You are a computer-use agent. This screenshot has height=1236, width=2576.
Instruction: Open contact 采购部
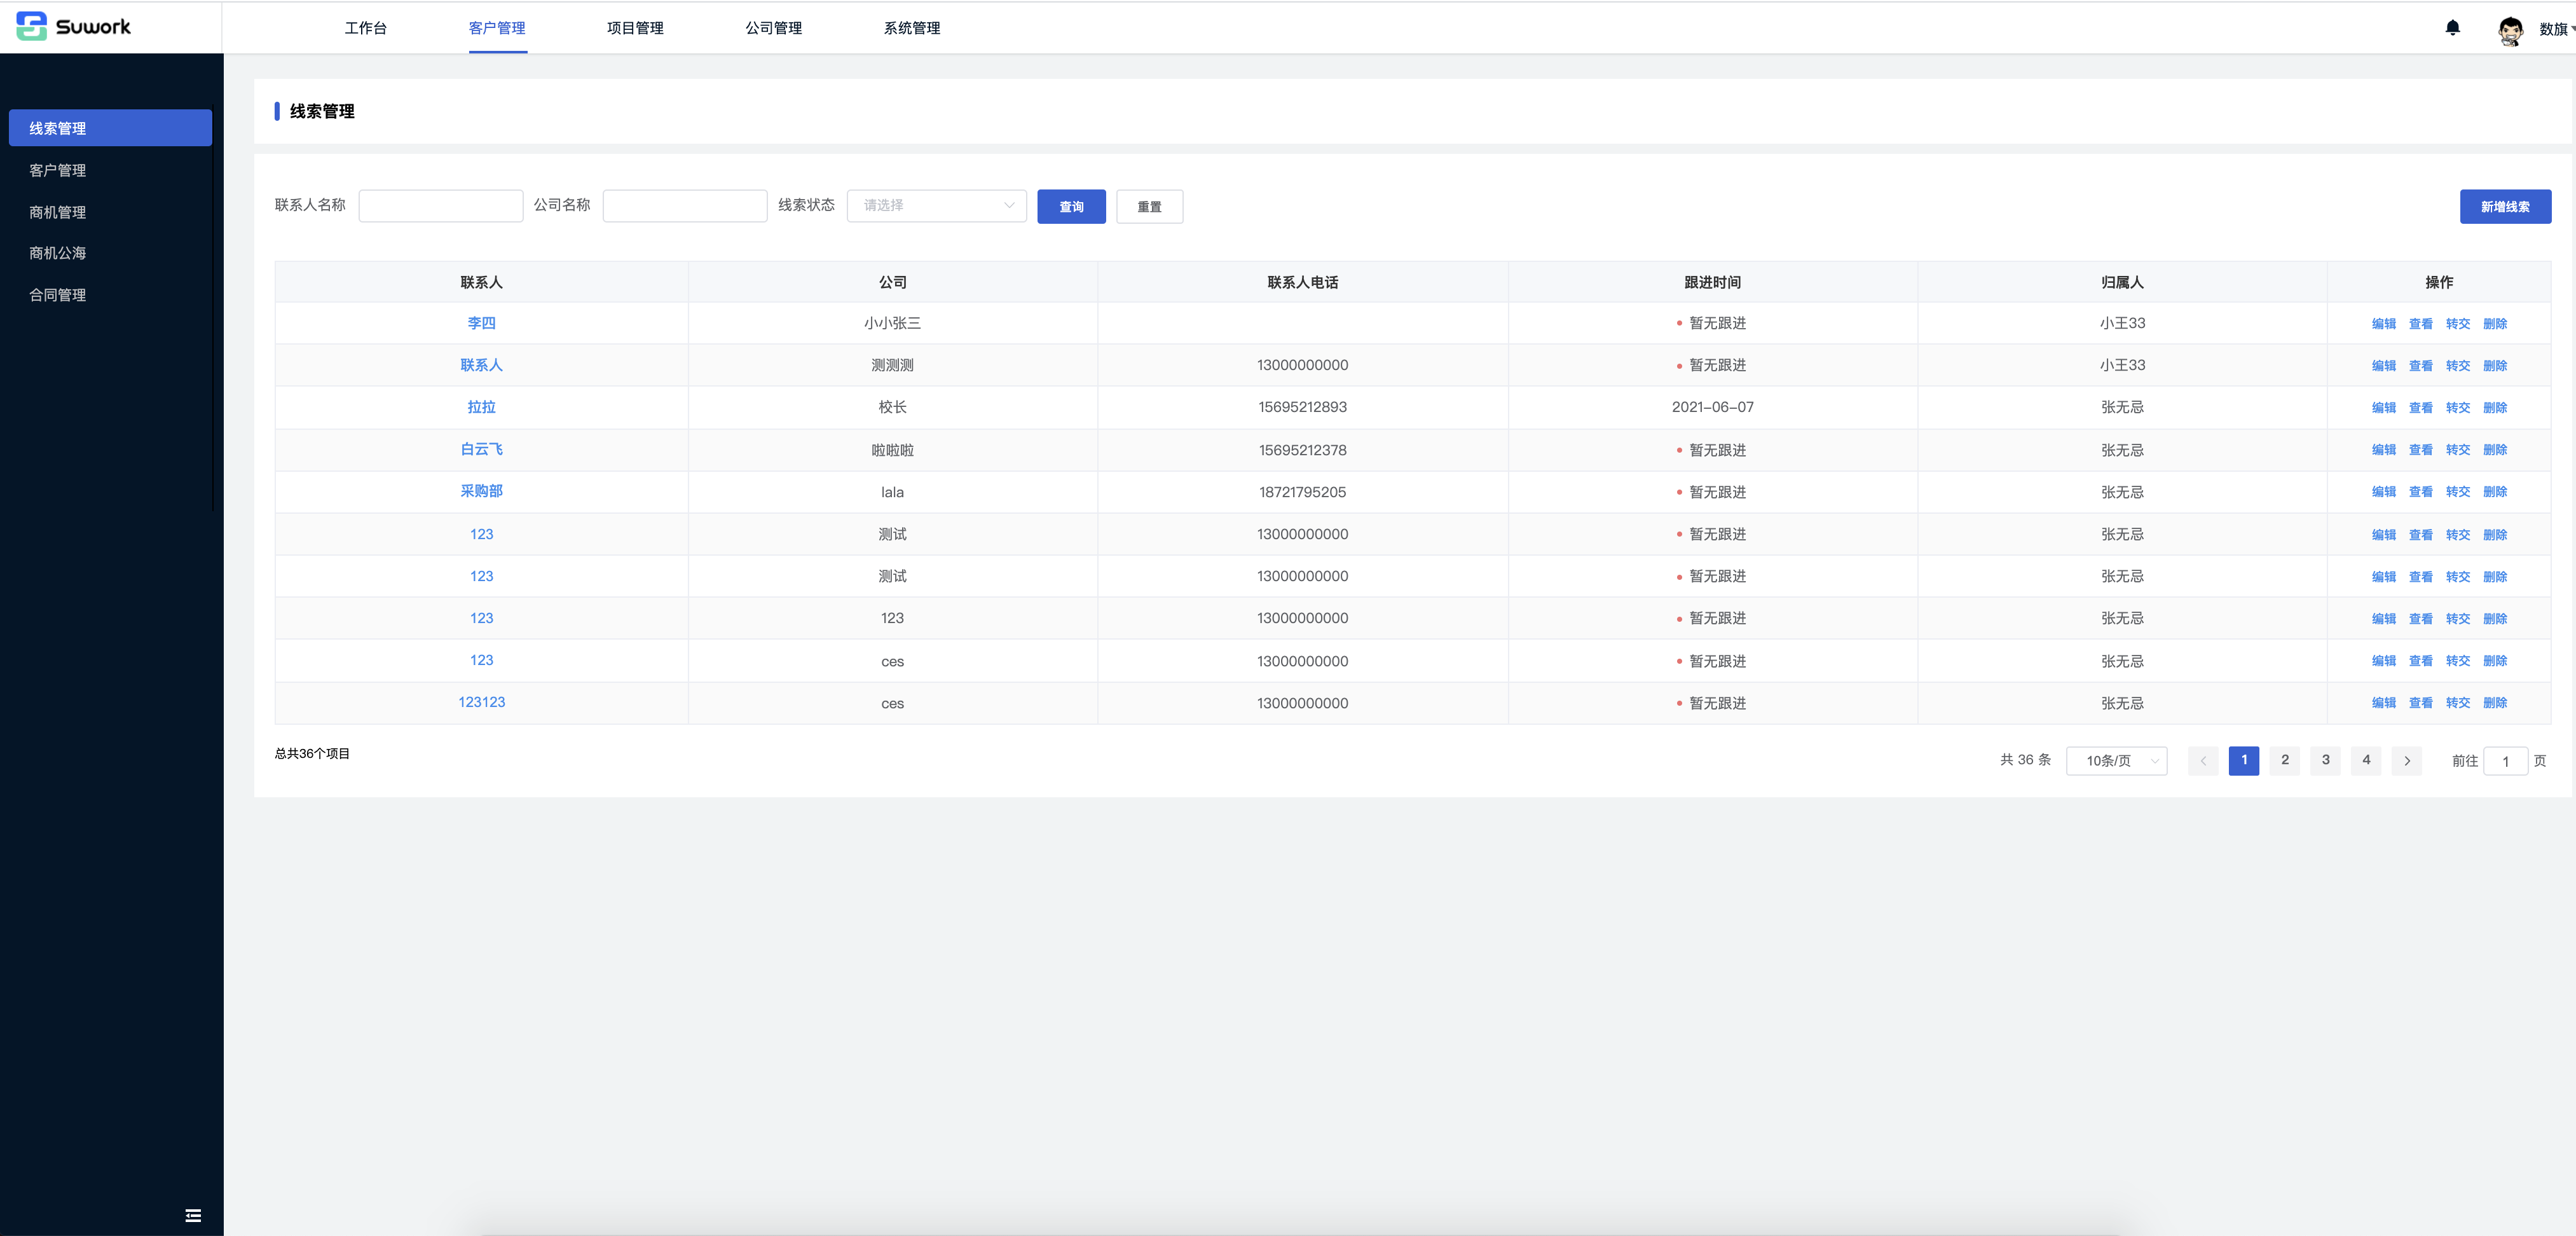coord(481,491)
